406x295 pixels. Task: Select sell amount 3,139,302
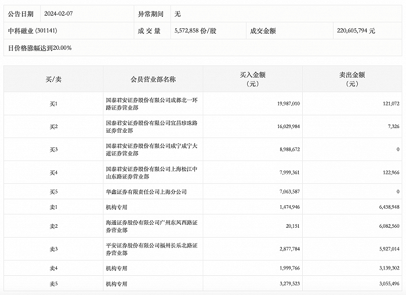coord(389,268)
